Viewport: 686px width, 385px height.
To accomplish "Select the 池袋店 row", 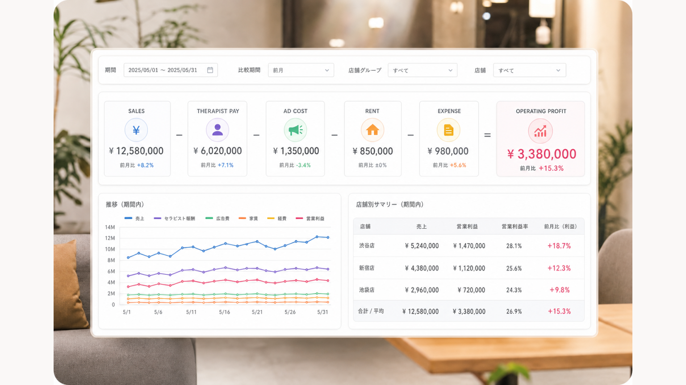I will (468, 290).
